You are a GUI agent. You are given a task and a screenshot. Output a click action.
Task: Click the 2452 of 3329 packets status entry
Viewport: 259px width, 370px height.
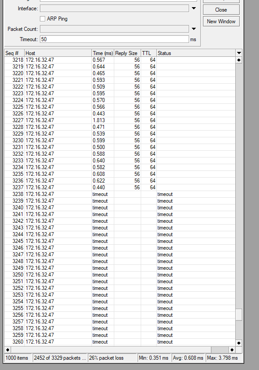[x=60, y=358]
